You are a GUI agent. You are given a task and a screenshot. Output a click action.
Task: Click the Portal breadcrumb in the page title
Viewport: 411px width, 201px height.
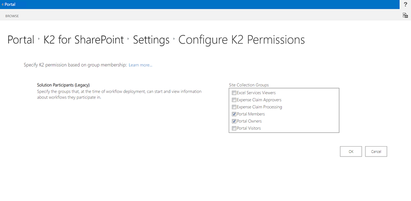(21, 40)
